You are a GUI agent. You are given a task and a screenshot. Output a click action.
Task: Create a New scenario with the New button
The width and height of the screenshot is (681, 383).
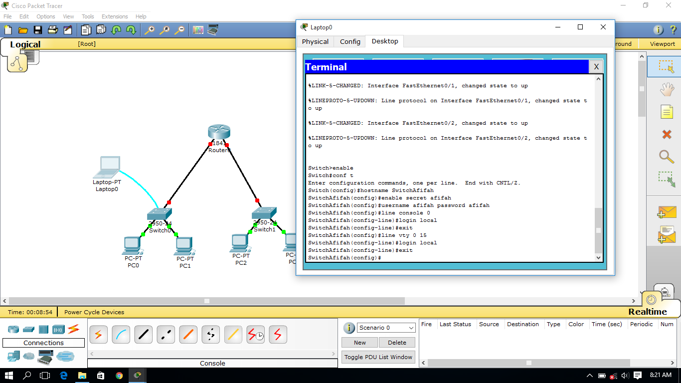[359, 343]
